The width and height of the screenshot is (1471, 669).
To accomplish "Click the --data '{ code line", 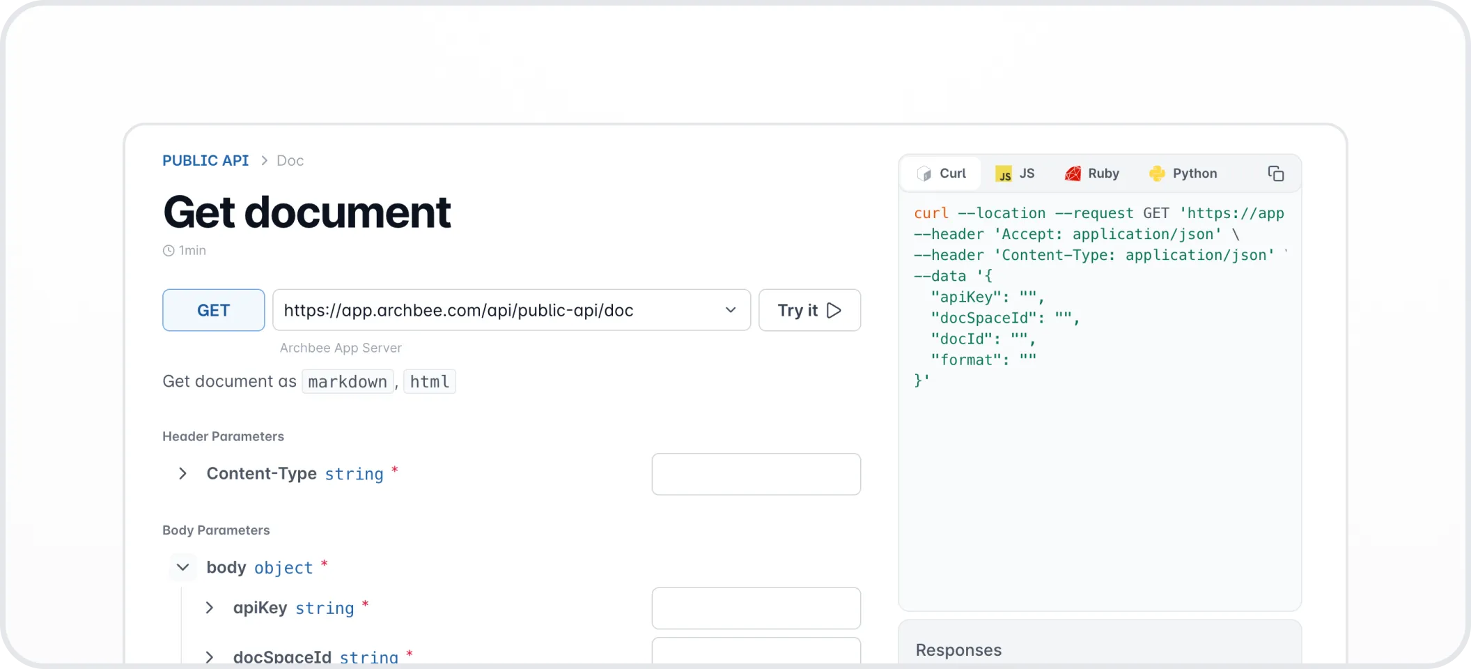I will tap(954, 276).
